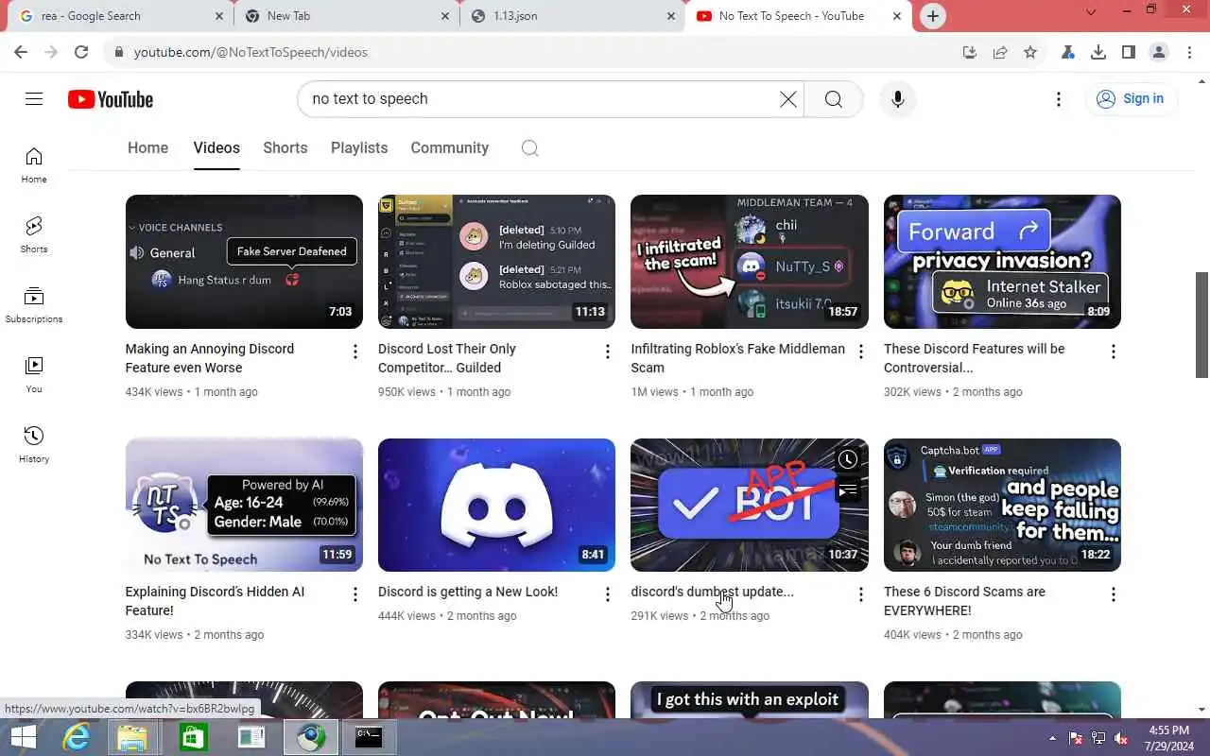Run search with the magnifier button
Screen dimensions: 1210x756
click(x=834, y=99)
